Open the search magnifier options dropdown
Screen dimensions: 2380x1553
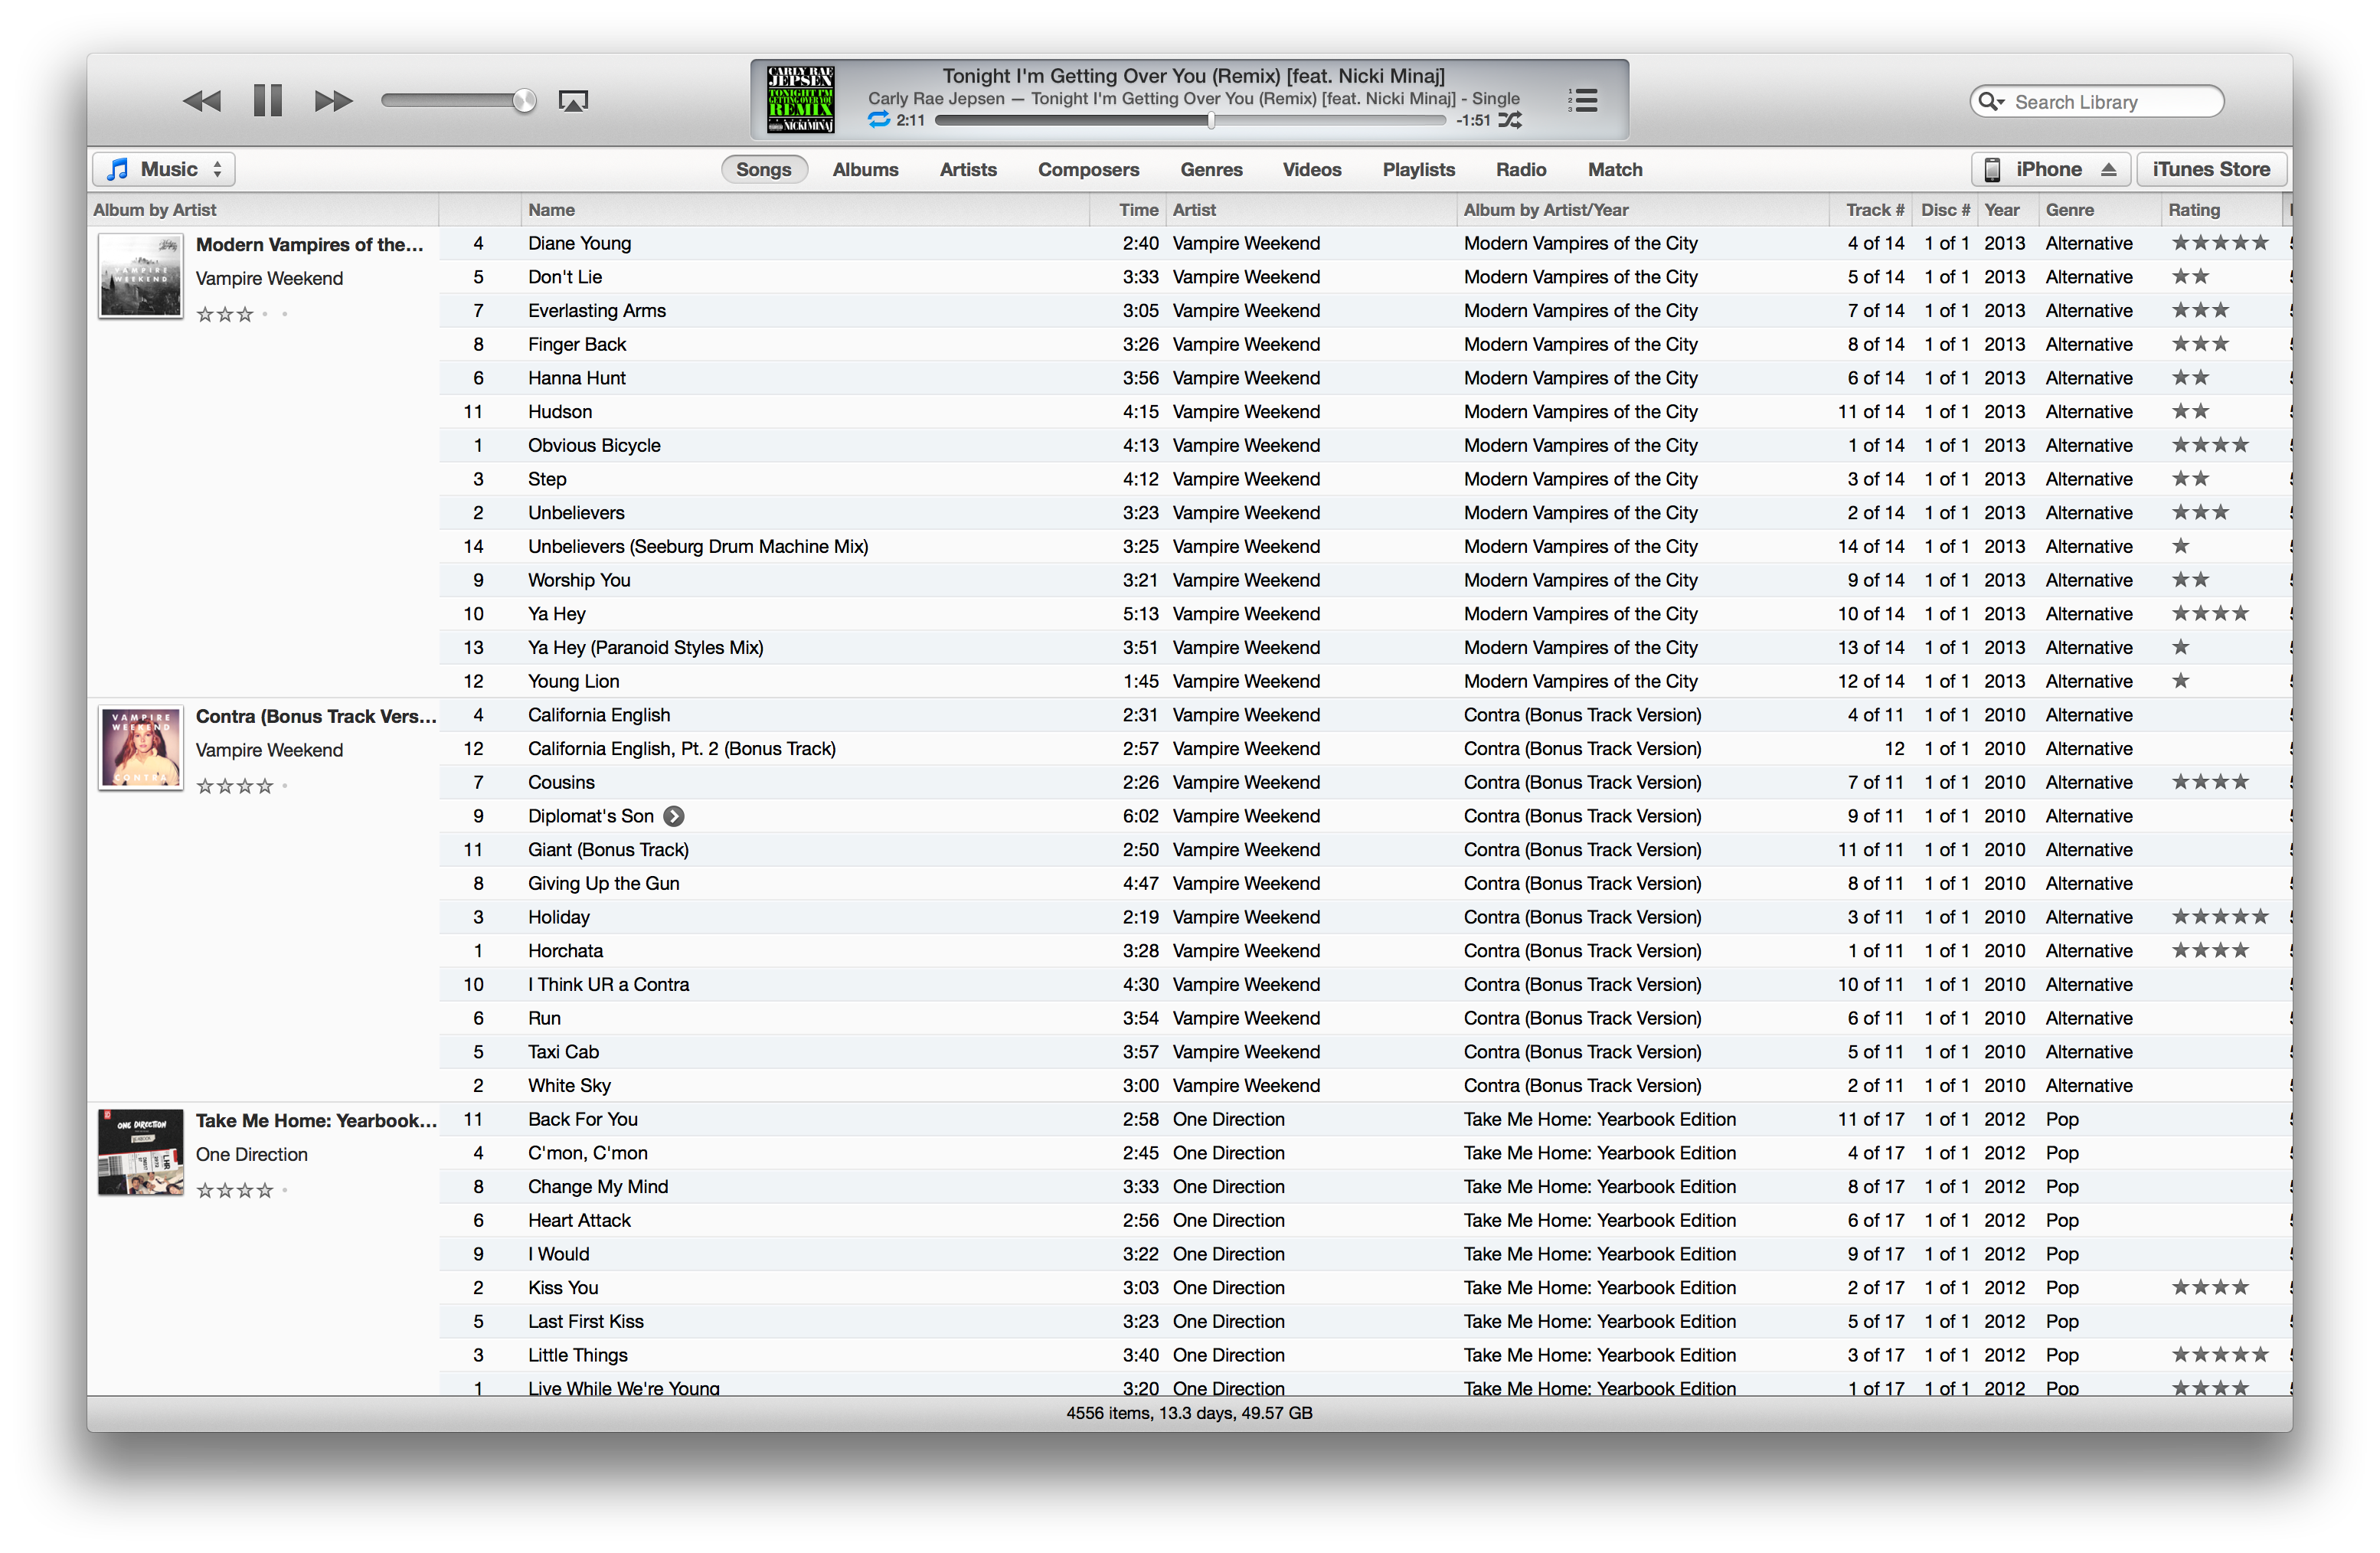tap(1991, 102)
